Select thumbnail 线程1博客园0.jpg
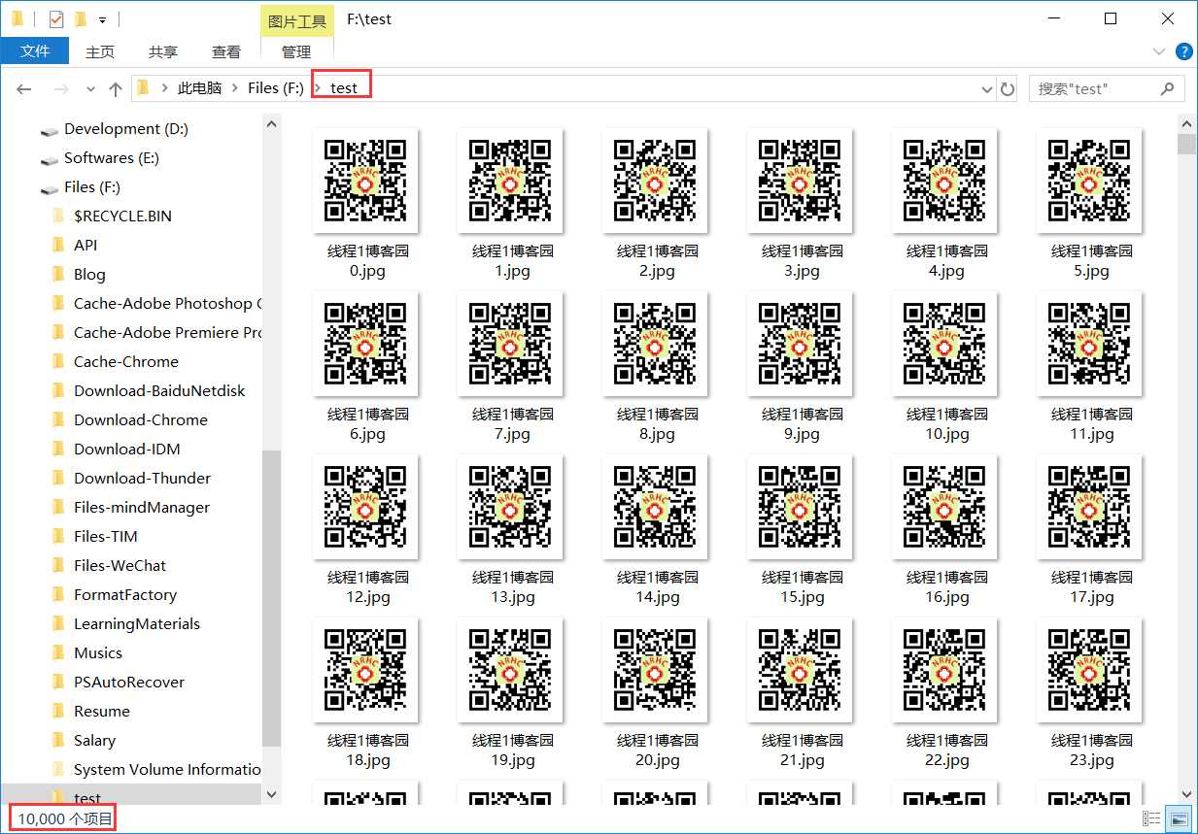The width and height of the screenshot is (1198, 834). point(366,181)
